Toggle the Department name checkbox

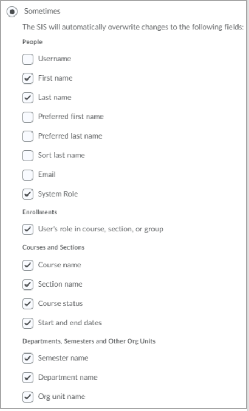tap(28, 378)
